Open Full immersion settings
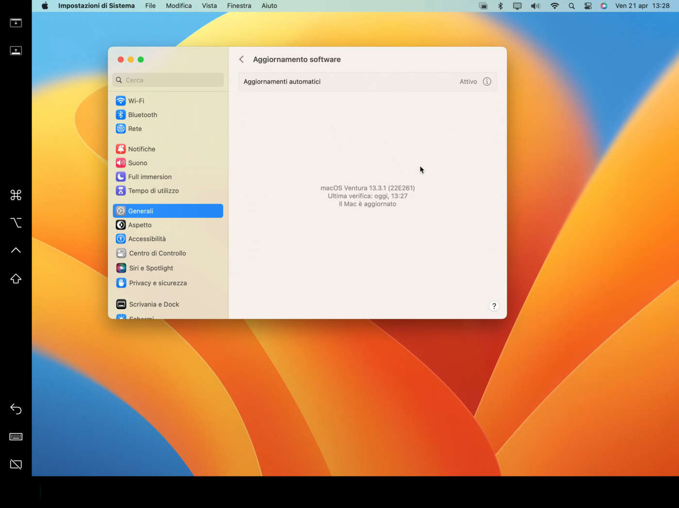Screen dimensions: 679x508 tap(149, 177)
